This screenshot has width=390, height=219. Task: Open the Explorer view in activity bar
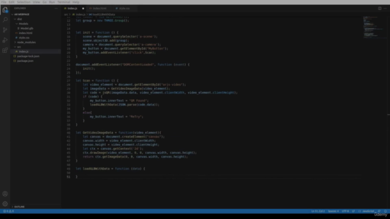click(5, 10)
